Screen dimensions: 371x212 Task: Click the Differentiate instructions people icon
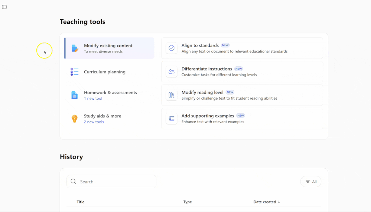point(172,72)
